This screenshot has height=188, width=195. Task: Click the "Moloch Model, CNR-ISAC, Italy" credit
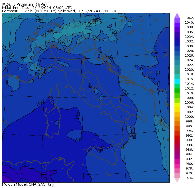[x=28, y=184]
